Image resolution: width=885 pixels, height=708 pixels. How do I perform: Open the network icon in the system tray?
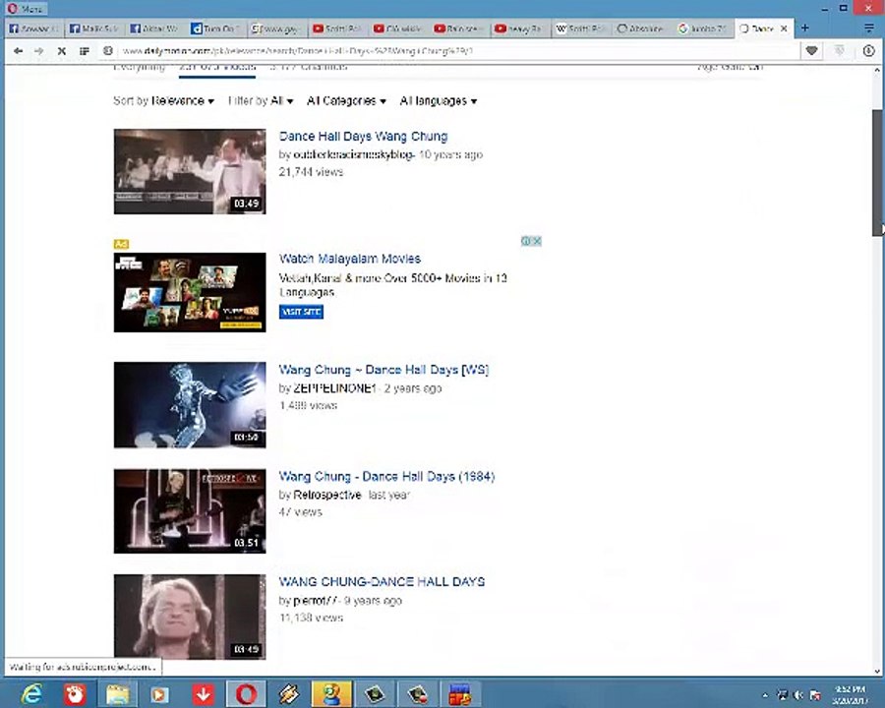pyautogui.click(x=783, y=695)
